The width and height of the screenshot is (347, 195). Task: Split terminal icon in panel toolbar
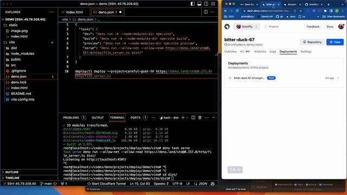pos(193,118)
